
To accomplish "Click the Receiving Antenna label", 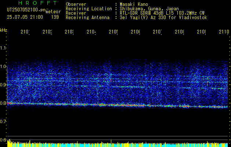I will [88, 18].
